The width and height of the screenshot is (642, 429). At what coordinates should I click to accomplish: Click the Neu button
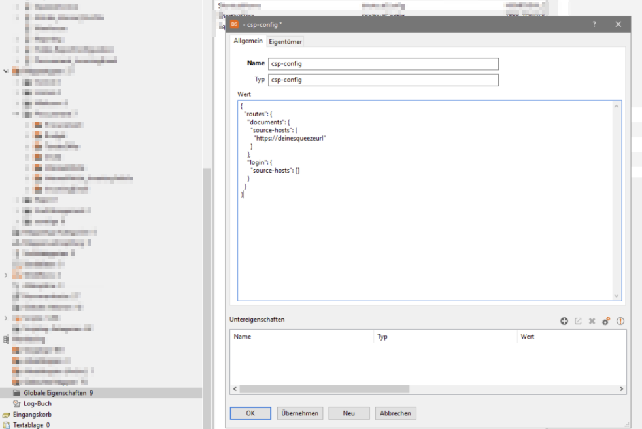coord(349,413)
